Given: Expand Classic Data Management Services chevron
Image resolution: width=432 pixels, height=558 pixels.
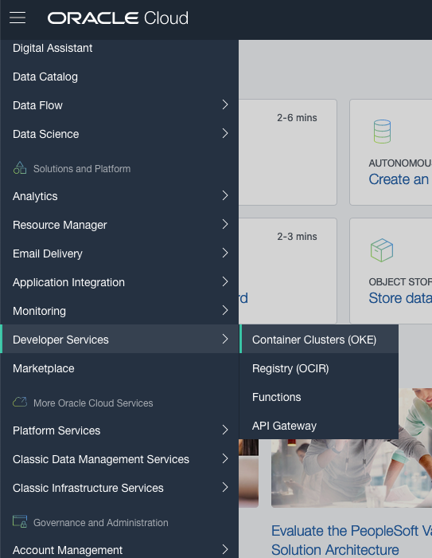Looking at the screenshot, I should tap(225, 458).
